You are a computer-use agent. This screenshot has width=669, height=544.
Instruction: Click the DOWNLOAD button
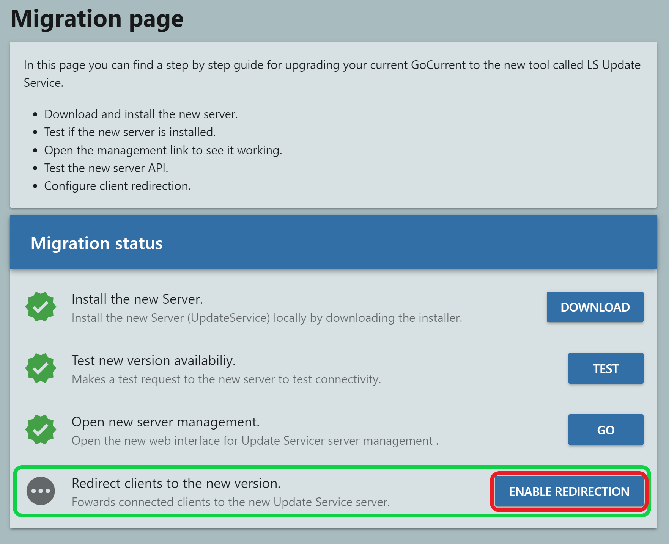(x=595, y=307)
